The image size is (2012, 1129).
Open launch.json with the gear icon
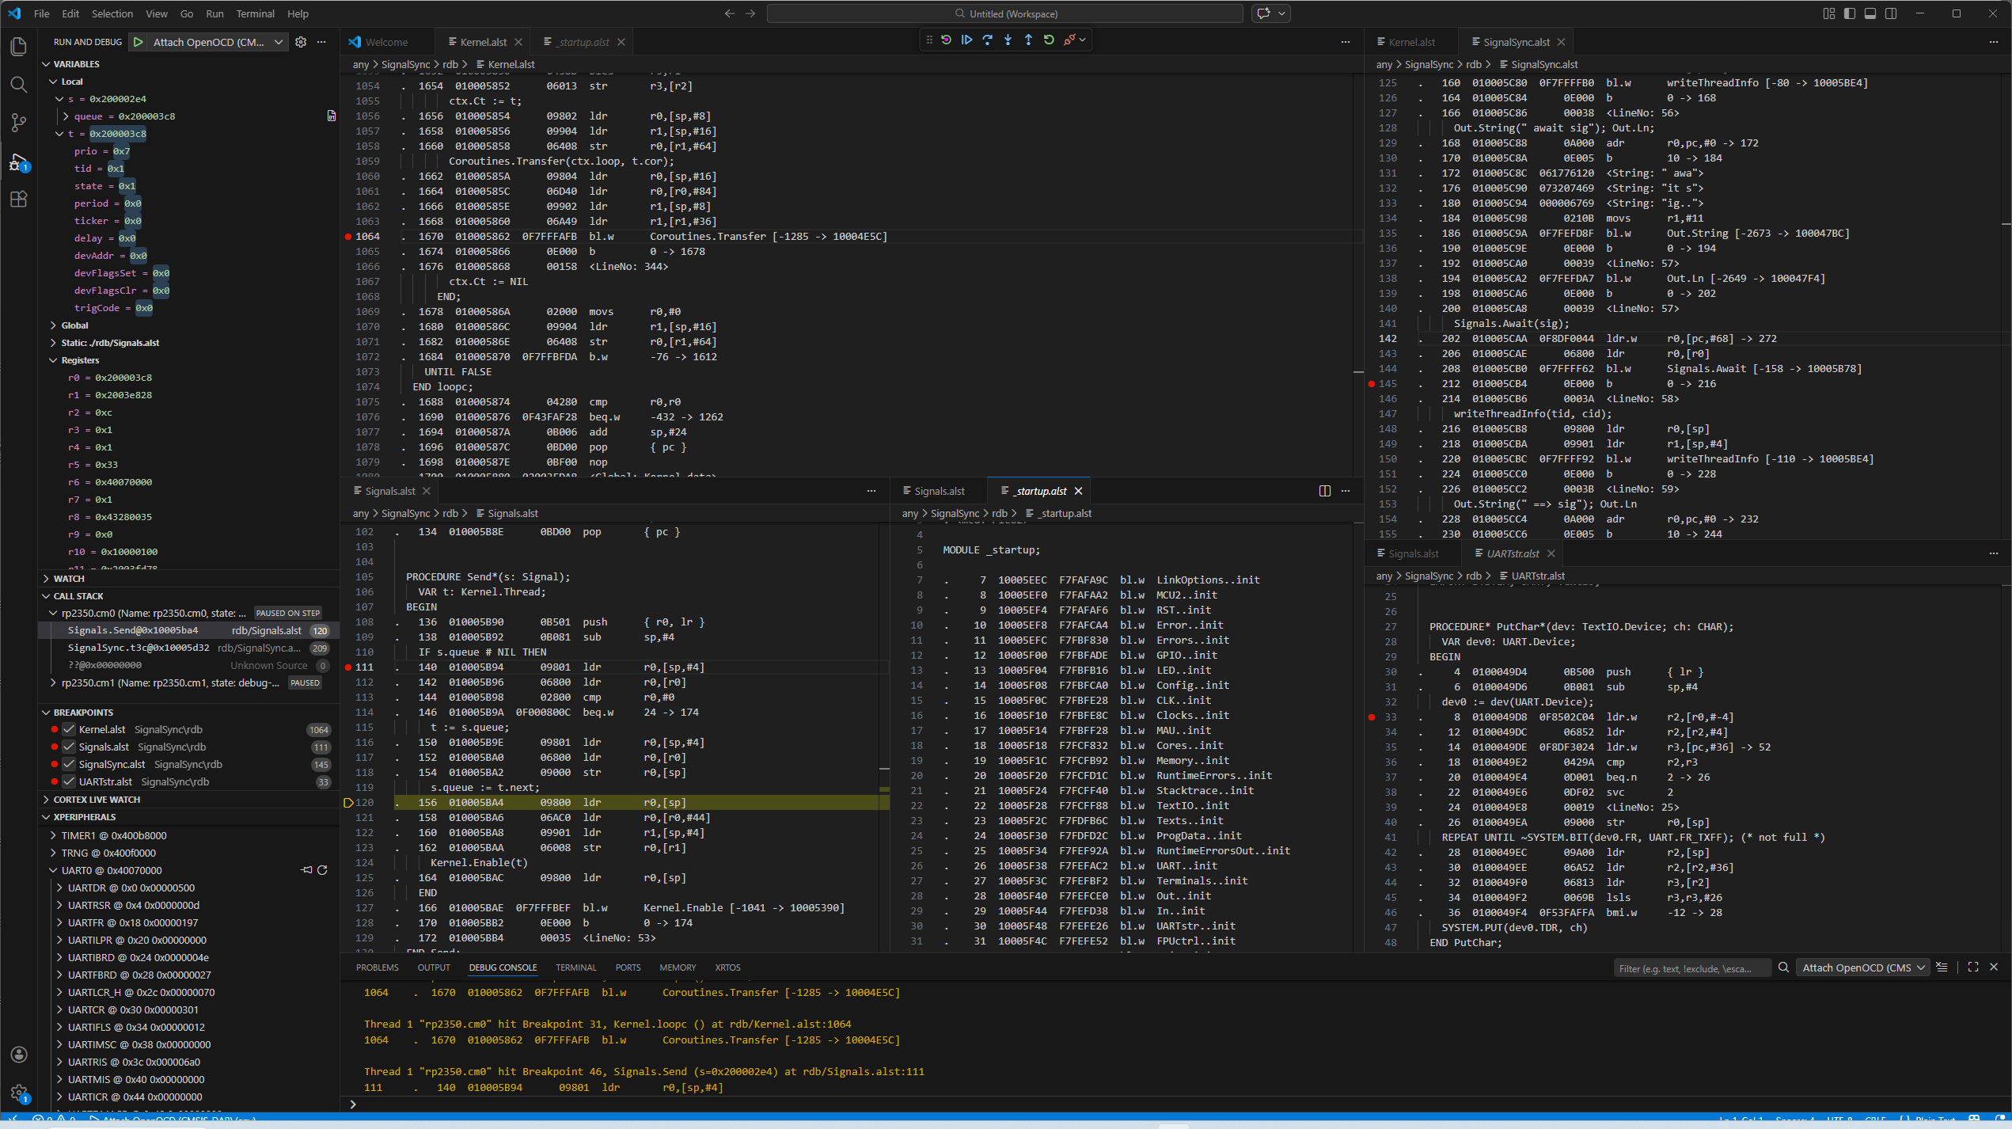click(x=301, y=42)
